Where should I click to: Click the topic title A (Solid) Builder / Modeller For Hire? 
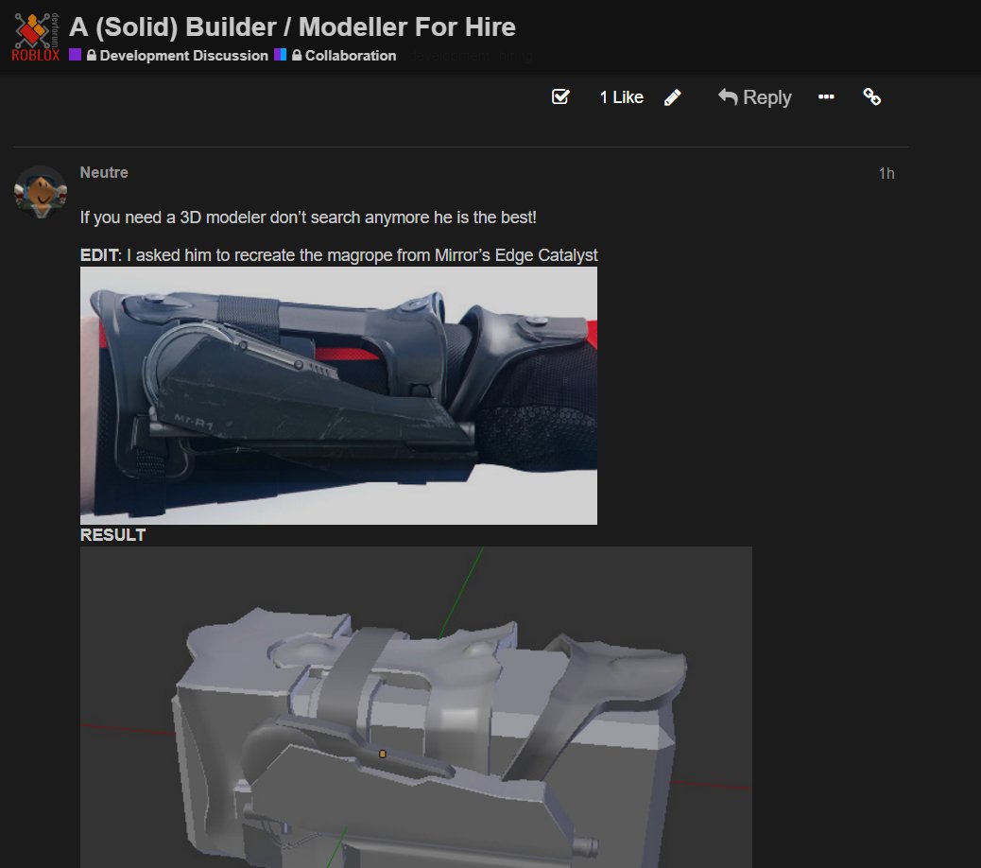pyautogui.click(x=292, y=26)
